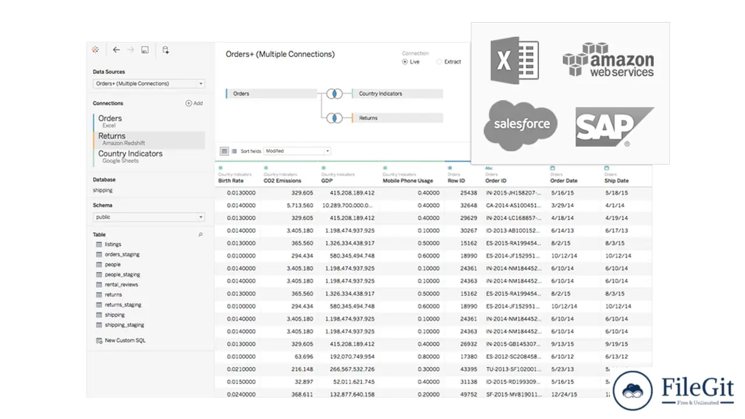Select the Orders Excel connection

pyautogui.click(x=148, y=121)
